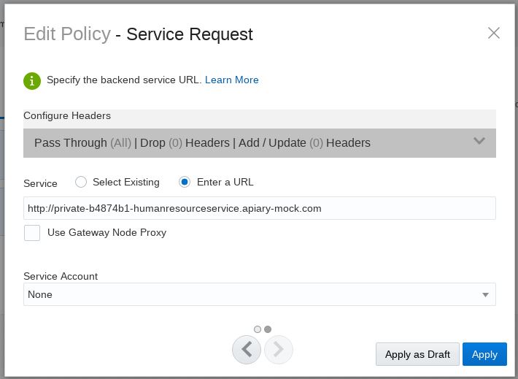Click Pass Through (All) headers section
518x379 pixels.
pyautogui.click(x=82, y=143)
